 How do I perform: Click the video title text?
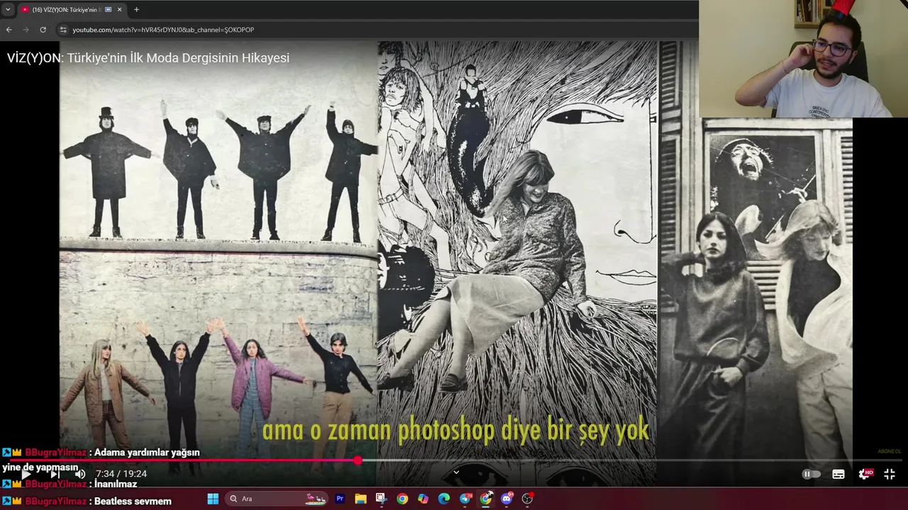[148, 58]
